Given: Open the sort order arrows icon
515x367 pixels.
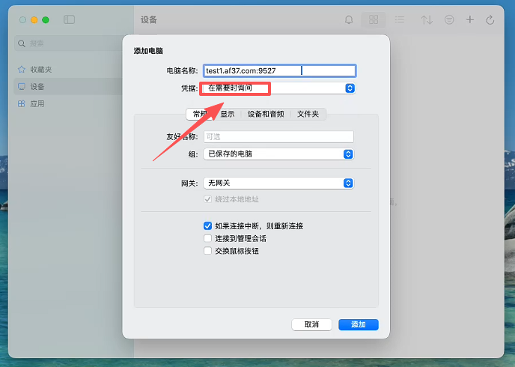Looking at the screenshot, I should (x=427, y=20).
